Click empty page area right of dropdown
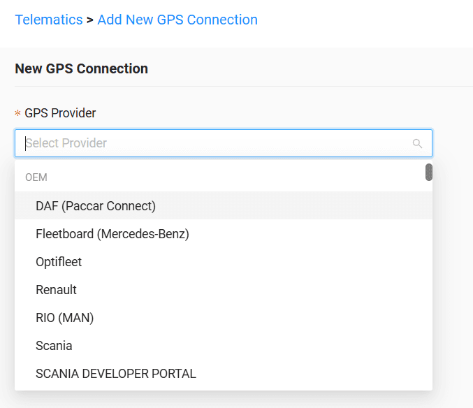 pyautogui.click(x=453, y=279)
